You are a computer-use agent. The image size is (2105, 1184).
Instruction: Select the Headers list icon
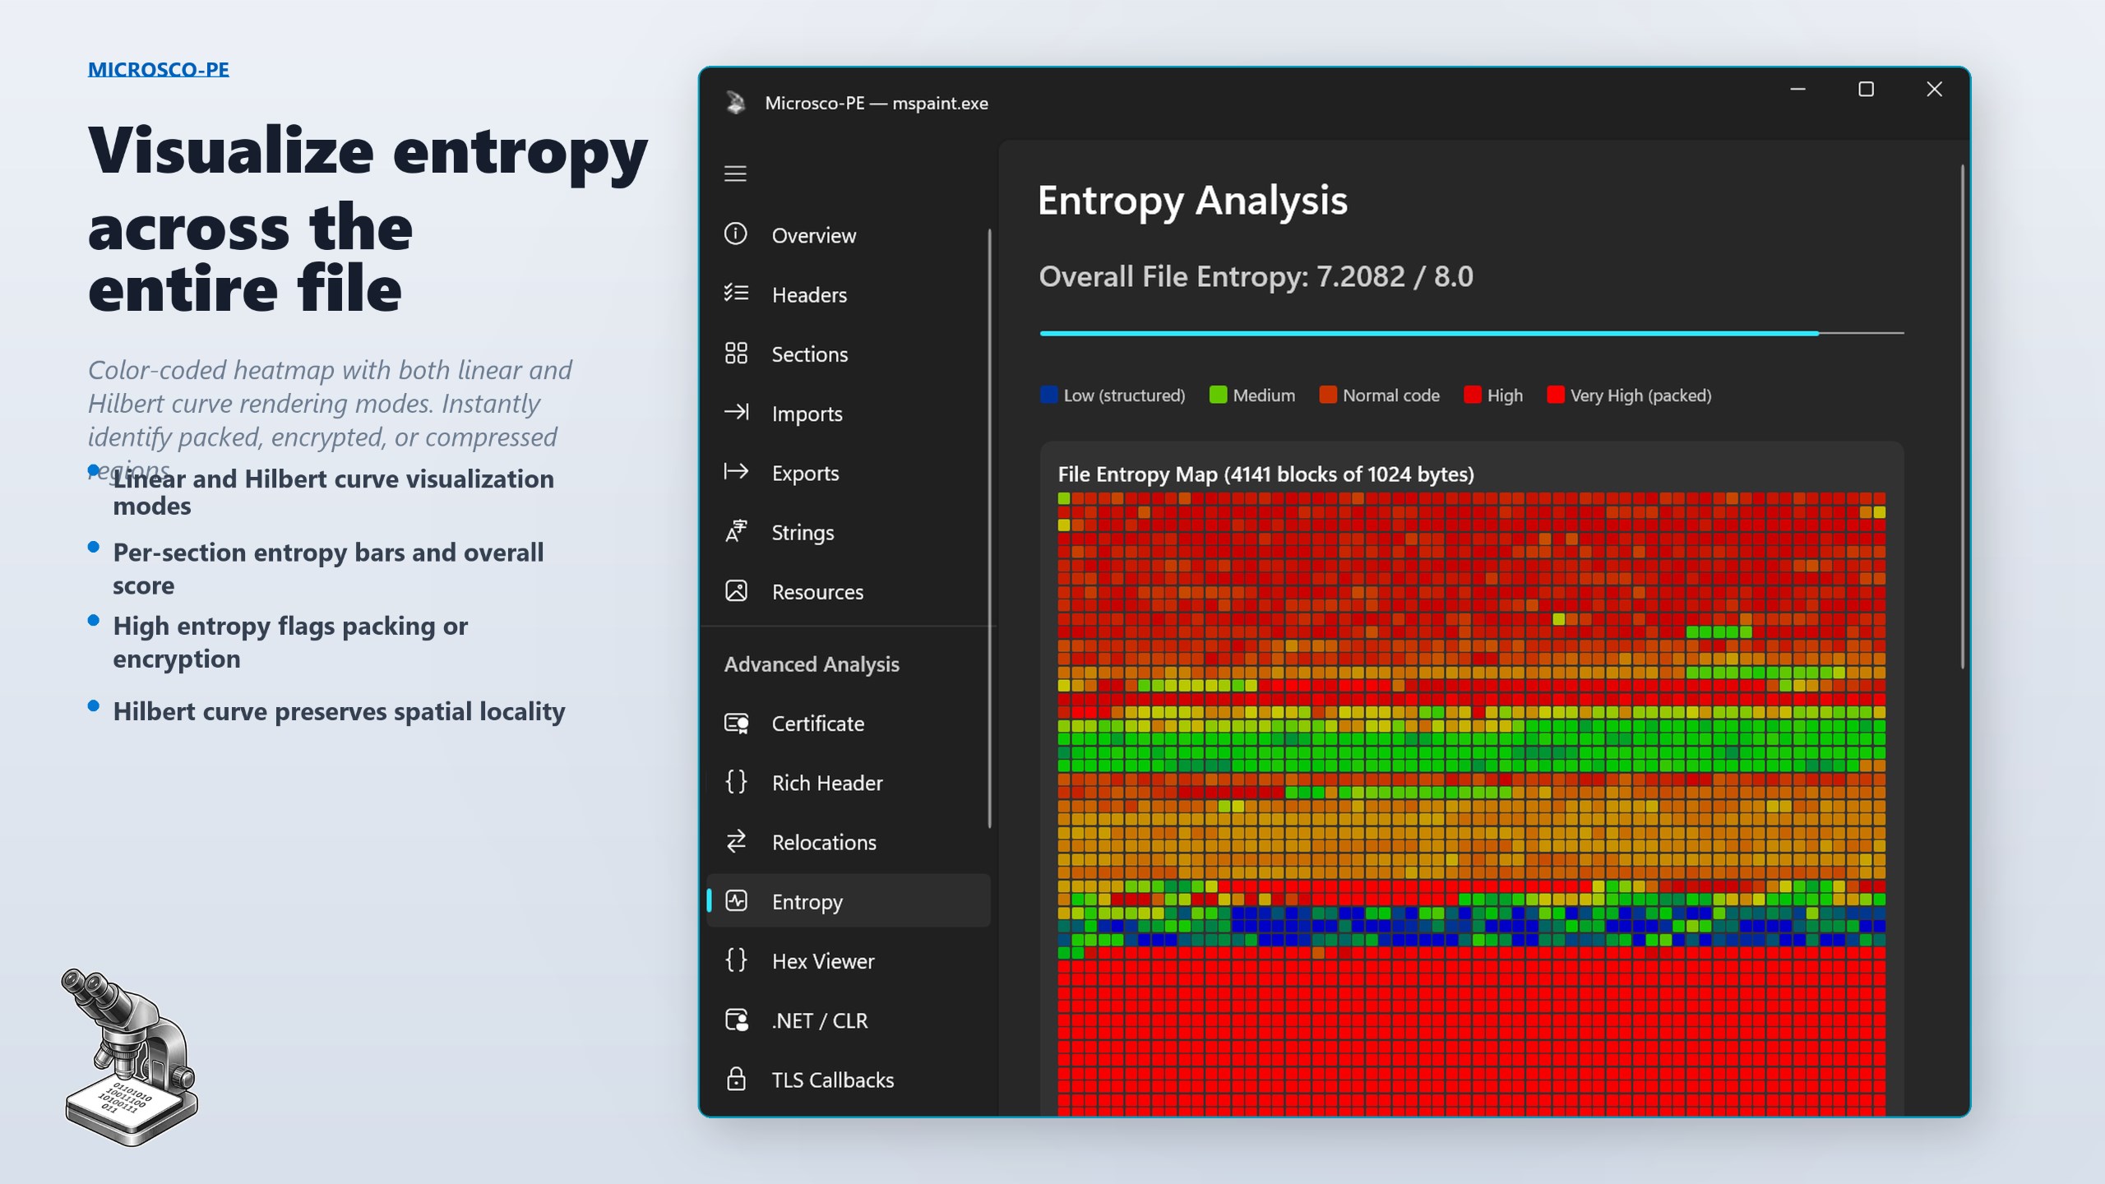coord(734,294)
